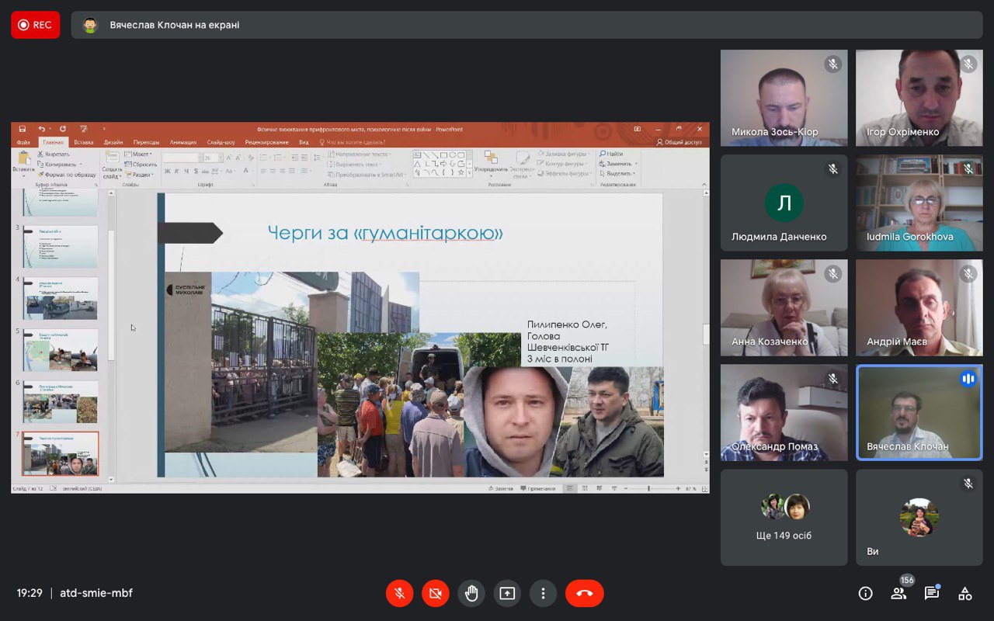Open the Activities icon
Viewport: 994px width, 621px height.
point(965,594)
